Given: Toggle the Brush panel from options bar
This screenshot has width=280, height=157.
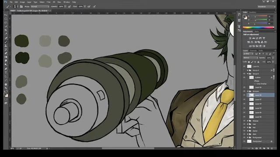Looking at the screenshot, I should (21, 7).
